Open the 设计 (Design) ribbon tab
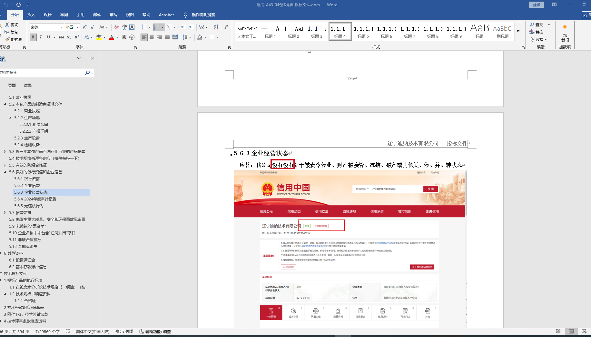The height and width of the screenshot is (337, 591). pos(48,15)
